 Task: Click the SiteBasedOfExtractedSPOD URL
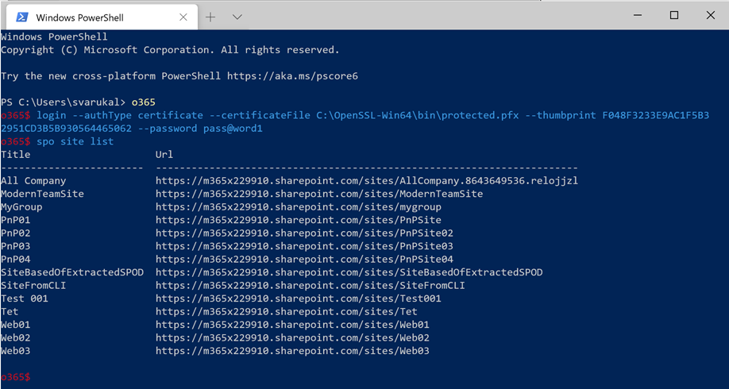349,272
